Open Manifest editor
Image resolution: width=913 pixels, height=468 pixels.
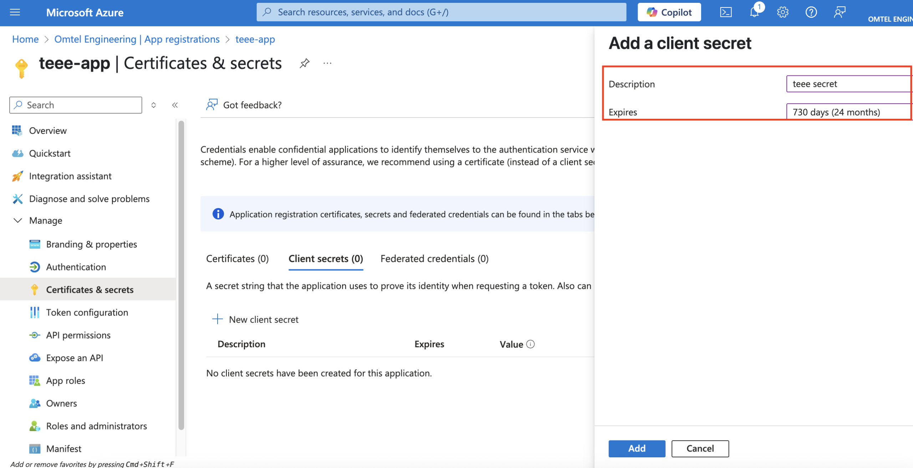[x=64, y=449]
